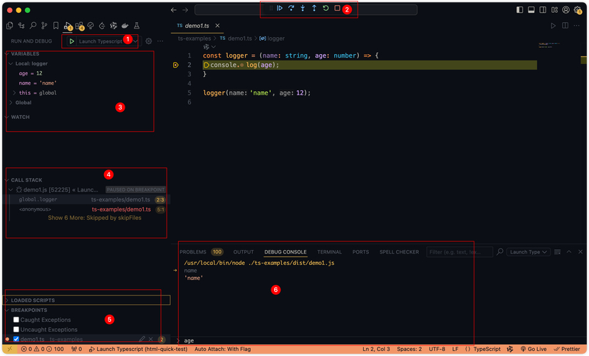This screenshot has width=589, height=356.
Task: Enable Caught Exceptions breakpoint checkbox
Action: click(16, 320)
